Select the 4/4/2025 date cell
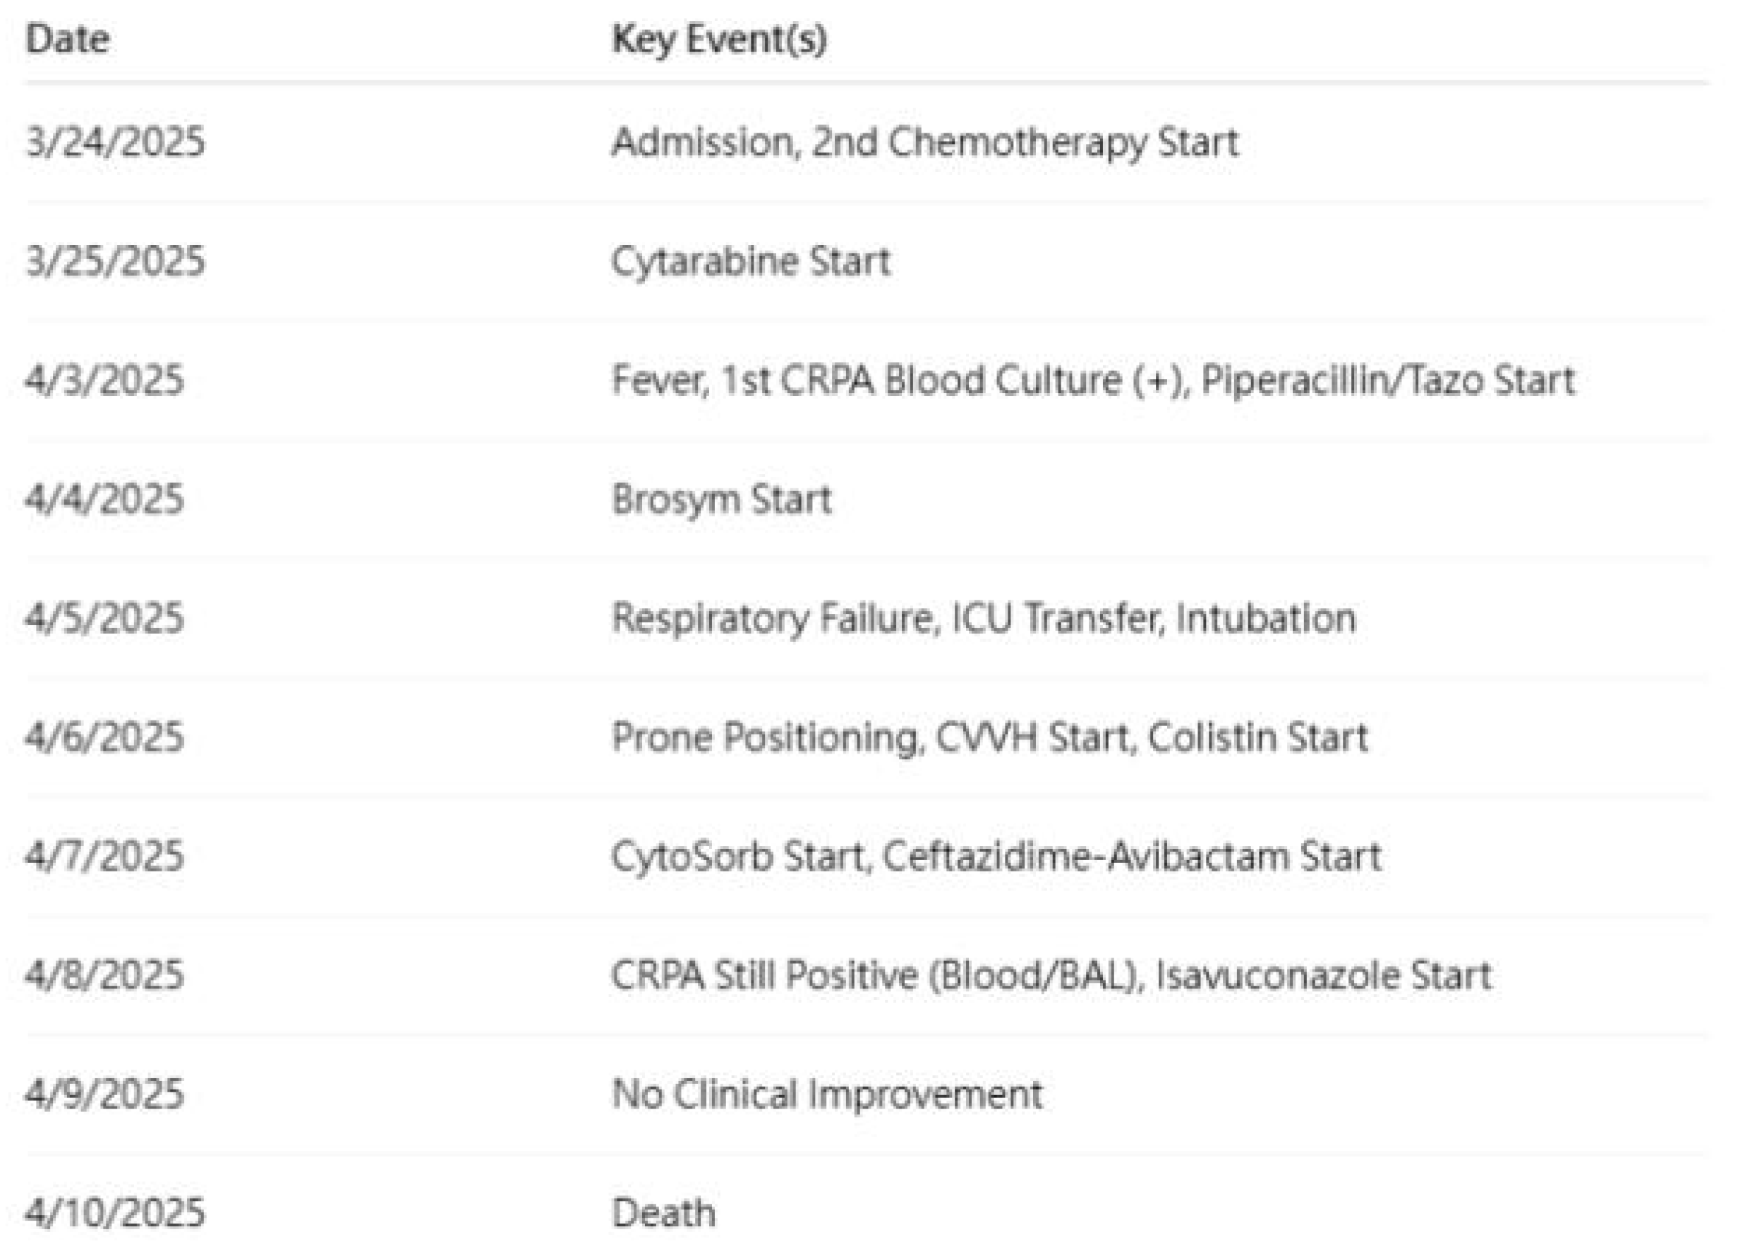 tap(105, 500)
